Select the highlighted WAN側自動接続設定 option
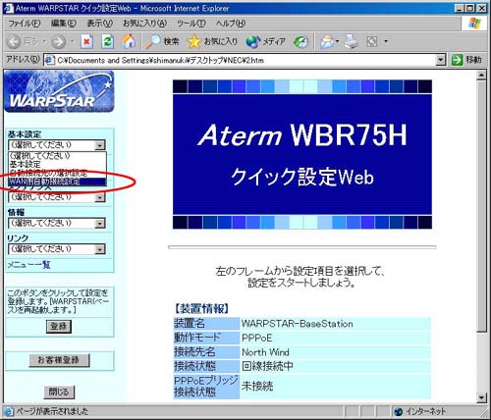The image size is (491, 420). coord(57,182)
